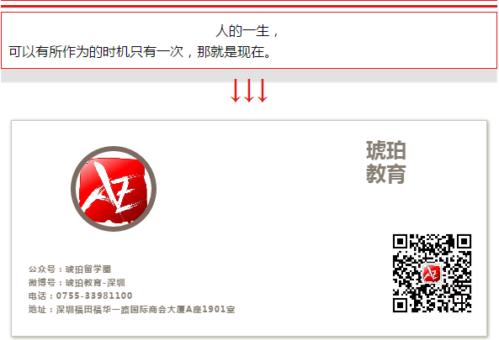499x340 pixels.
Task: Click the 人的一生 heading line
Action: (x=247, y=31)
